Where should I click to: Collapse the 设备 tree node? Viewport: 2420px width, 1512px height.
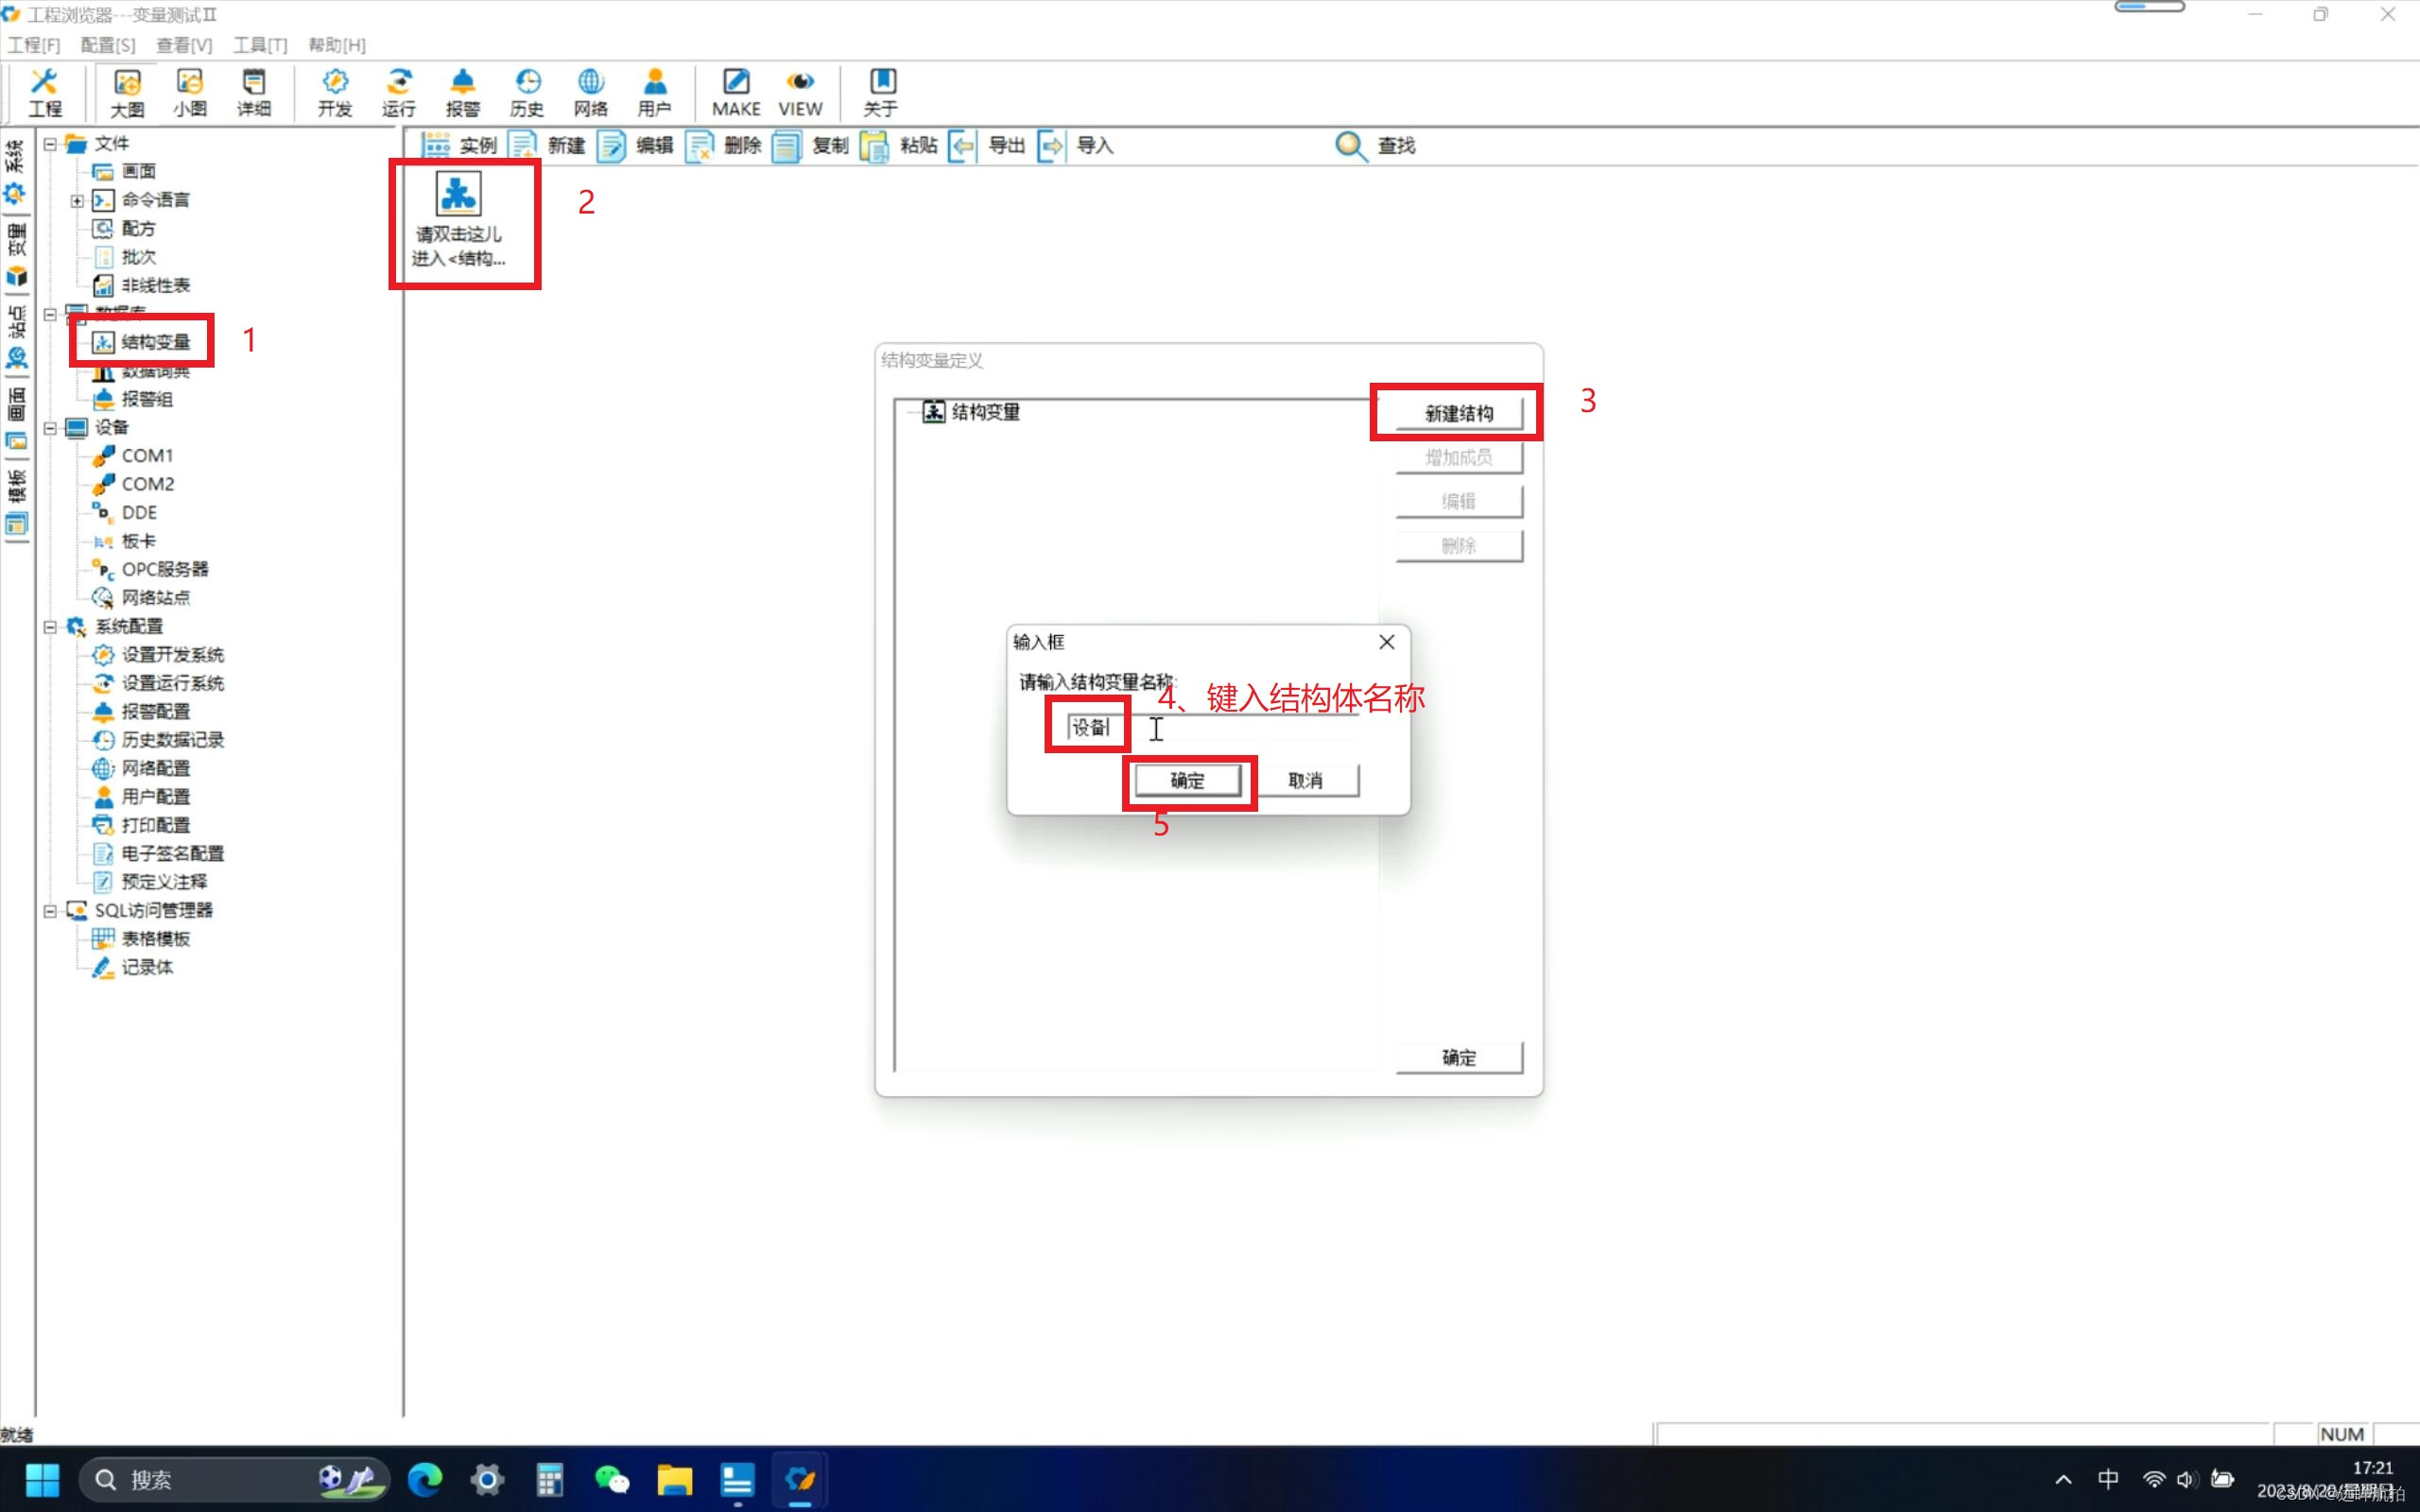50,428
